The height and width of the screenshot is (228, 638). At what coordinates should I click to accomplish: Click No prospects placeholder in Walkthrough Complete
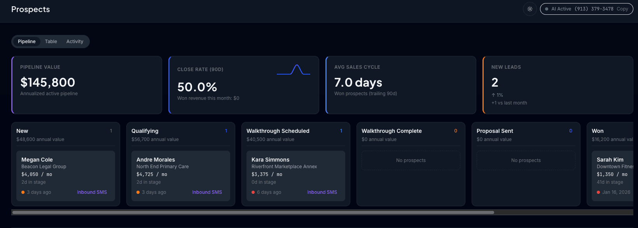click(411, 160)
